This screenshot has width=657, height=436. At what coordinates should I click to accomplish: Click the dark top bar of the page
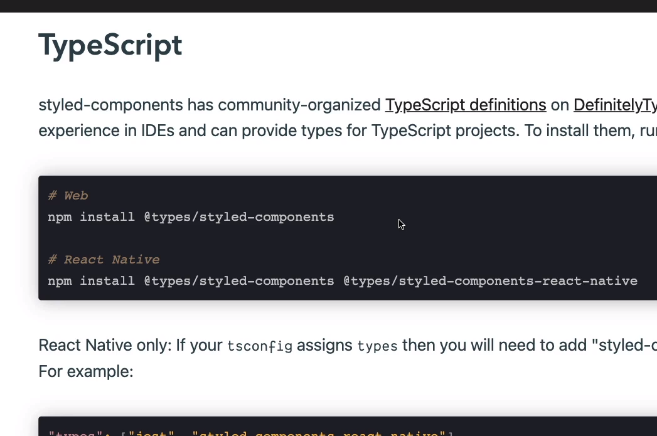328,7
